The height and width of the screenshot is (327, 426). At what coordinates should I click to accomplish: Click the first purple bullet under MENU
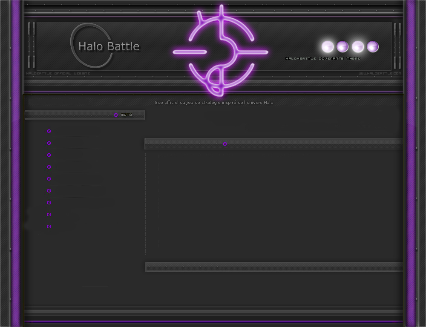point(49,131)
